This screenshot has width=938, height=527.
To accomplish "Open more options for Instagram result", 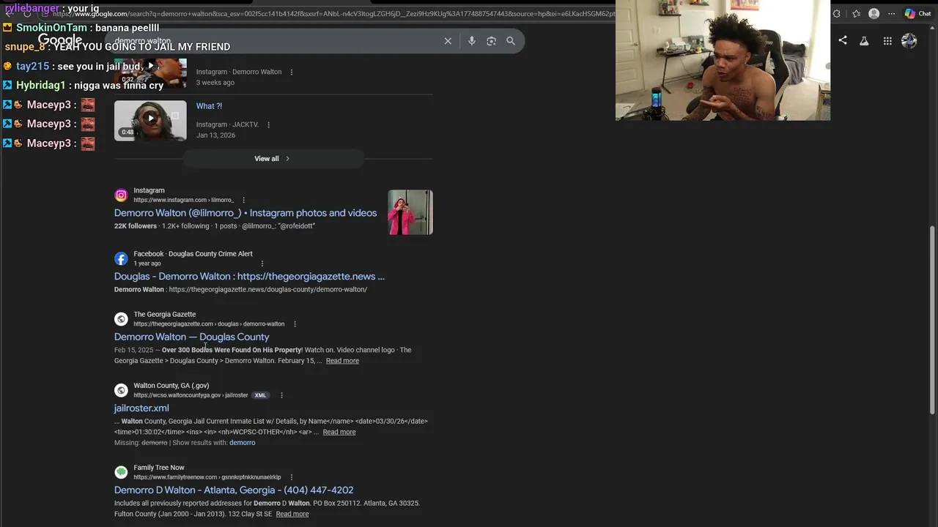I will (244, 200).
